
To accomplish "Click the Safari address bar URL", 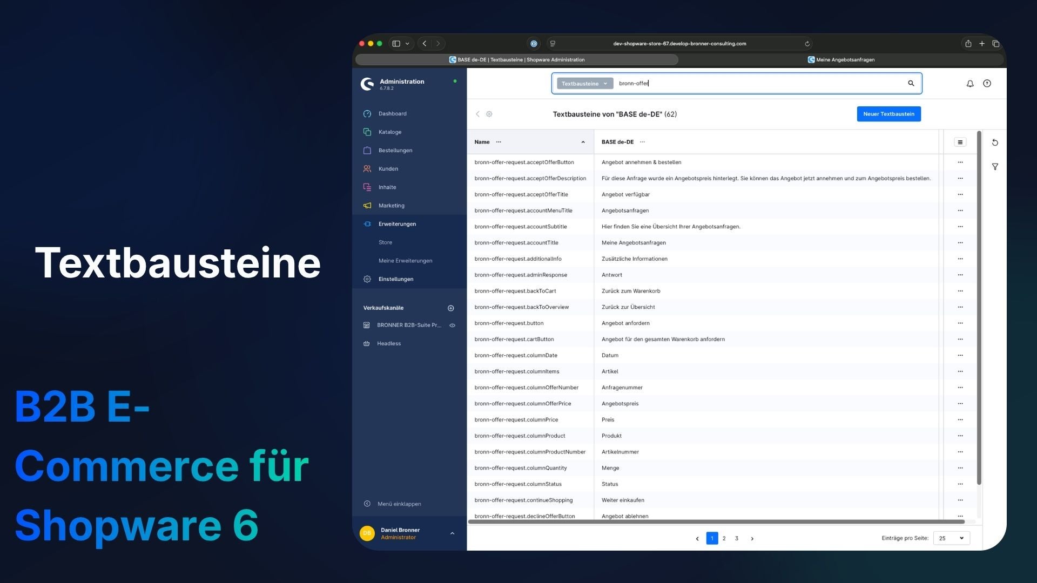I will 679,44.
